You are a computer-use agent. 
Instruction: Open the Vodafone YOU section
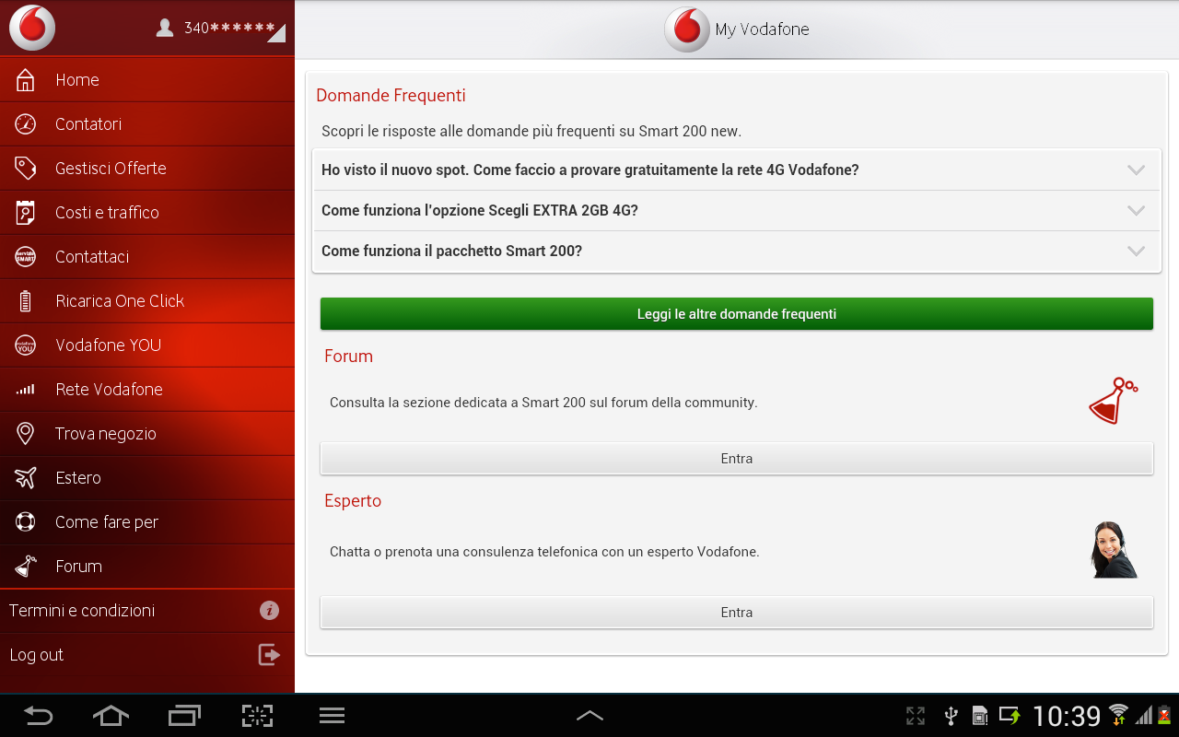(x=147, y=345)
